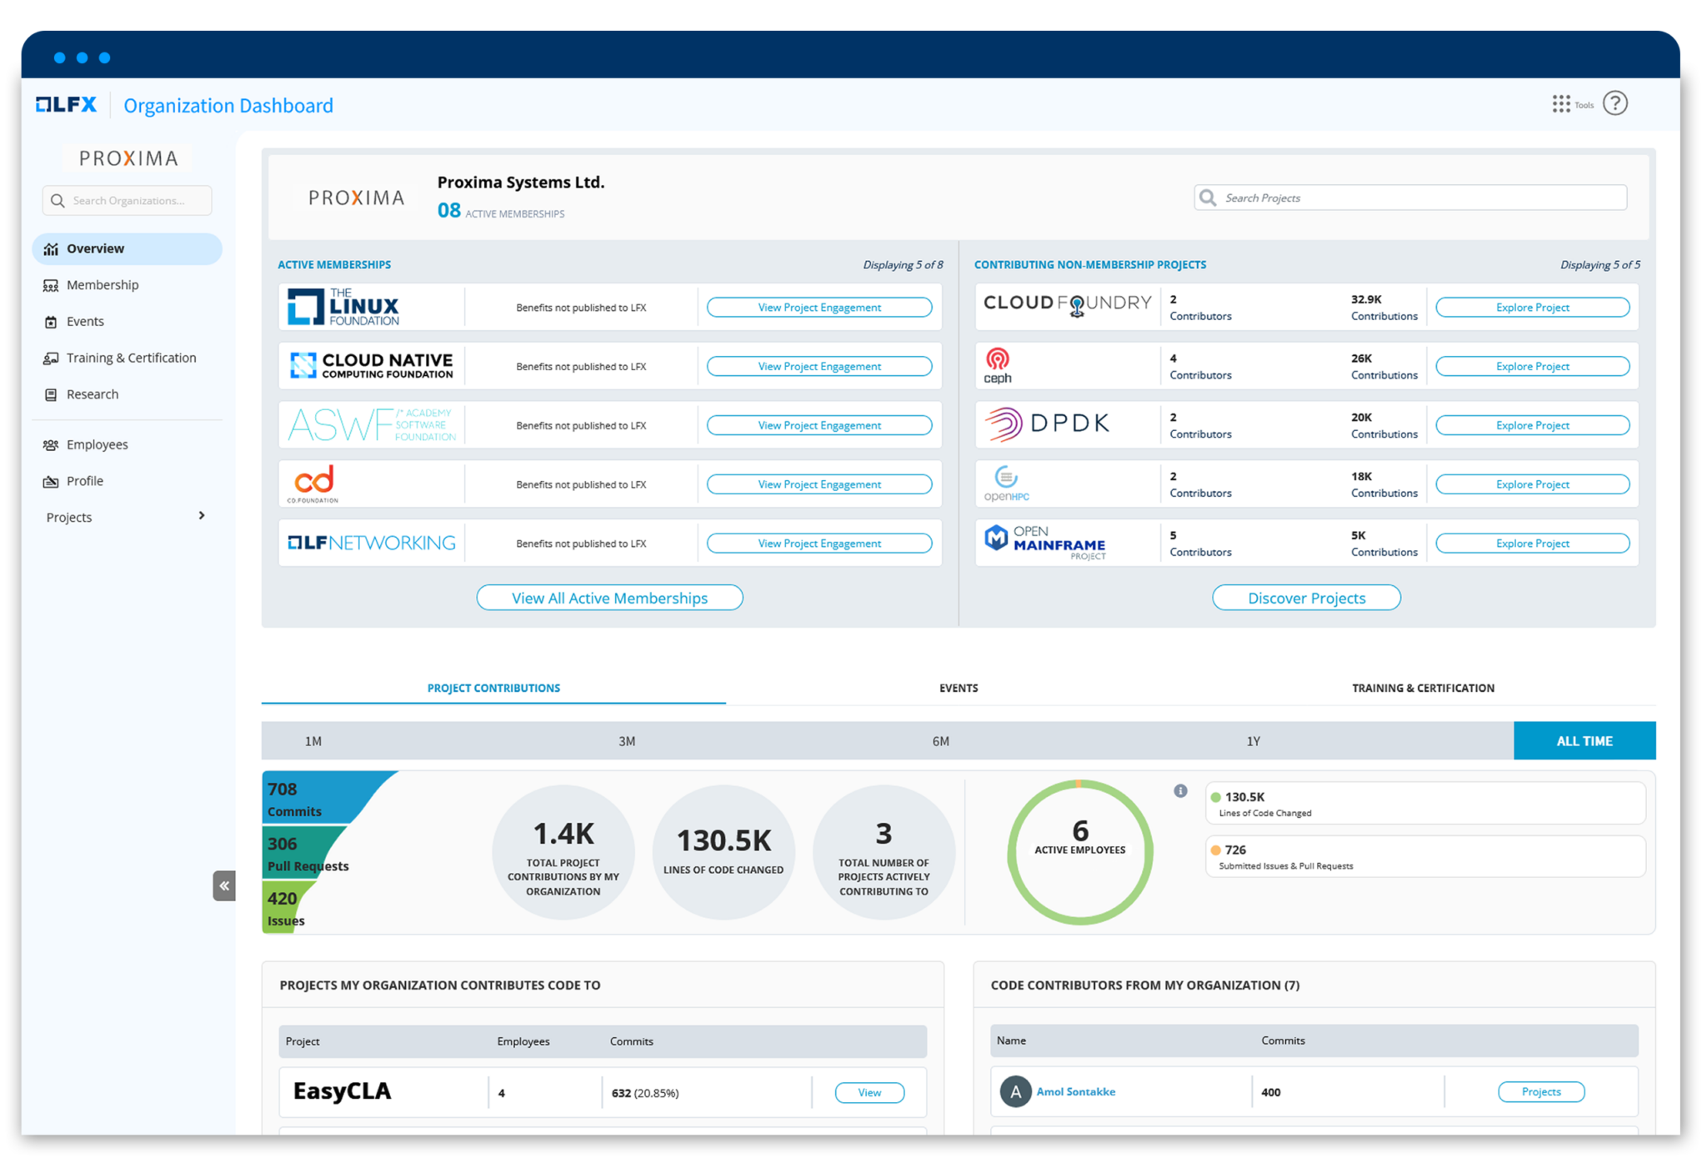
Task: Click View All Active Memberships
Action: (609, 597)
